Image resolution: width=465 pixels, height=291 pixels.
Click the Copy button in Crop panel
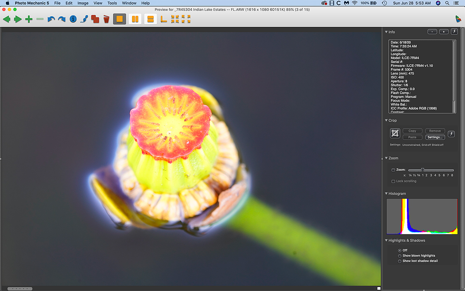(x=412, y=131)
